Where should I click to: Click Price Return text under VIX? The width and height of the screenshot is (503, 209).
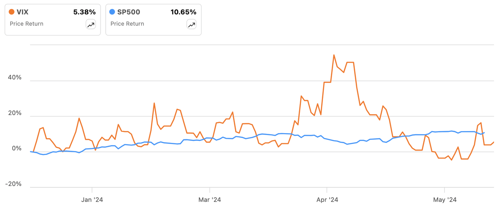26,24
